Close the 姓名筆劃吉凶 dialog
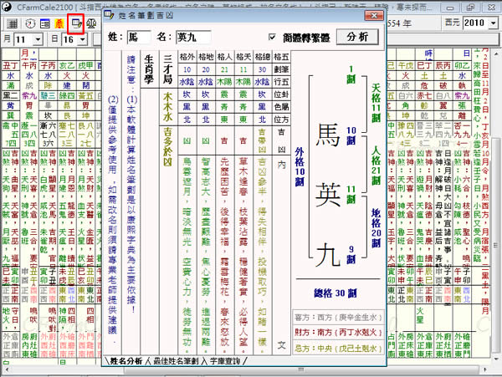Image resolution: width=502 pixels, height=377 pixels. pyautogui.click(x=373, y=15)
